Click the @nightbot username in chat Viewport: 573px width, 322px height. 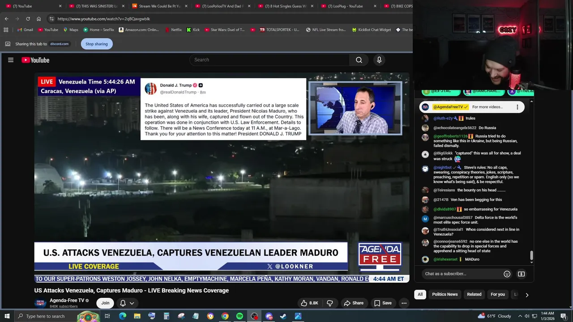coord(443,168)
